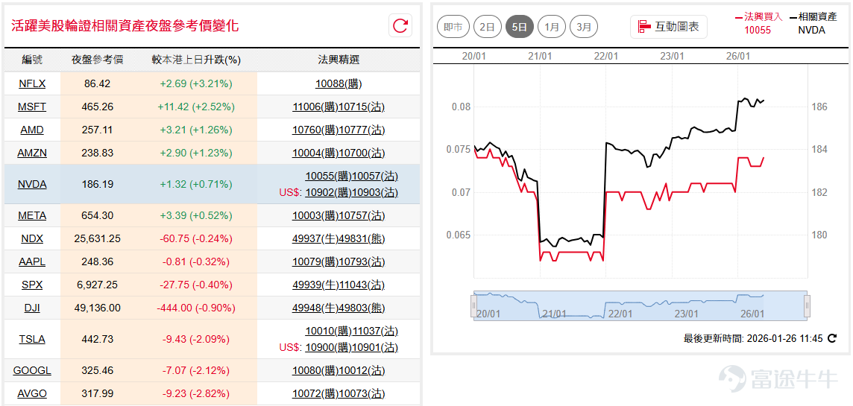853x406 pixels.
Task: Click the chart navigator overview area
Action: click(x=640, y=306)
